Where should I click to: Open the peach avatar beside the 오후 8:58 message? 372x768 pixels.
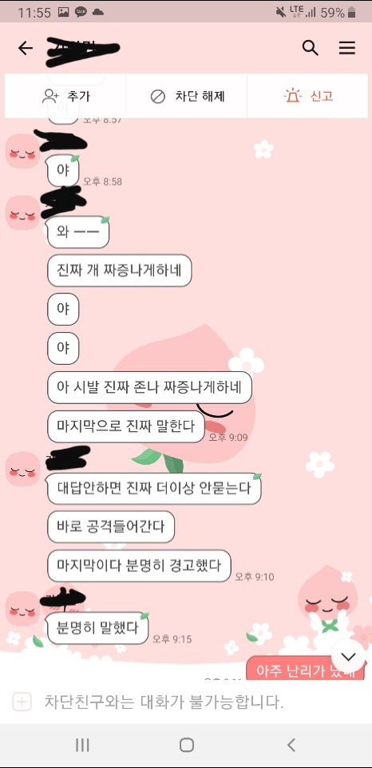tap(22, 152)
